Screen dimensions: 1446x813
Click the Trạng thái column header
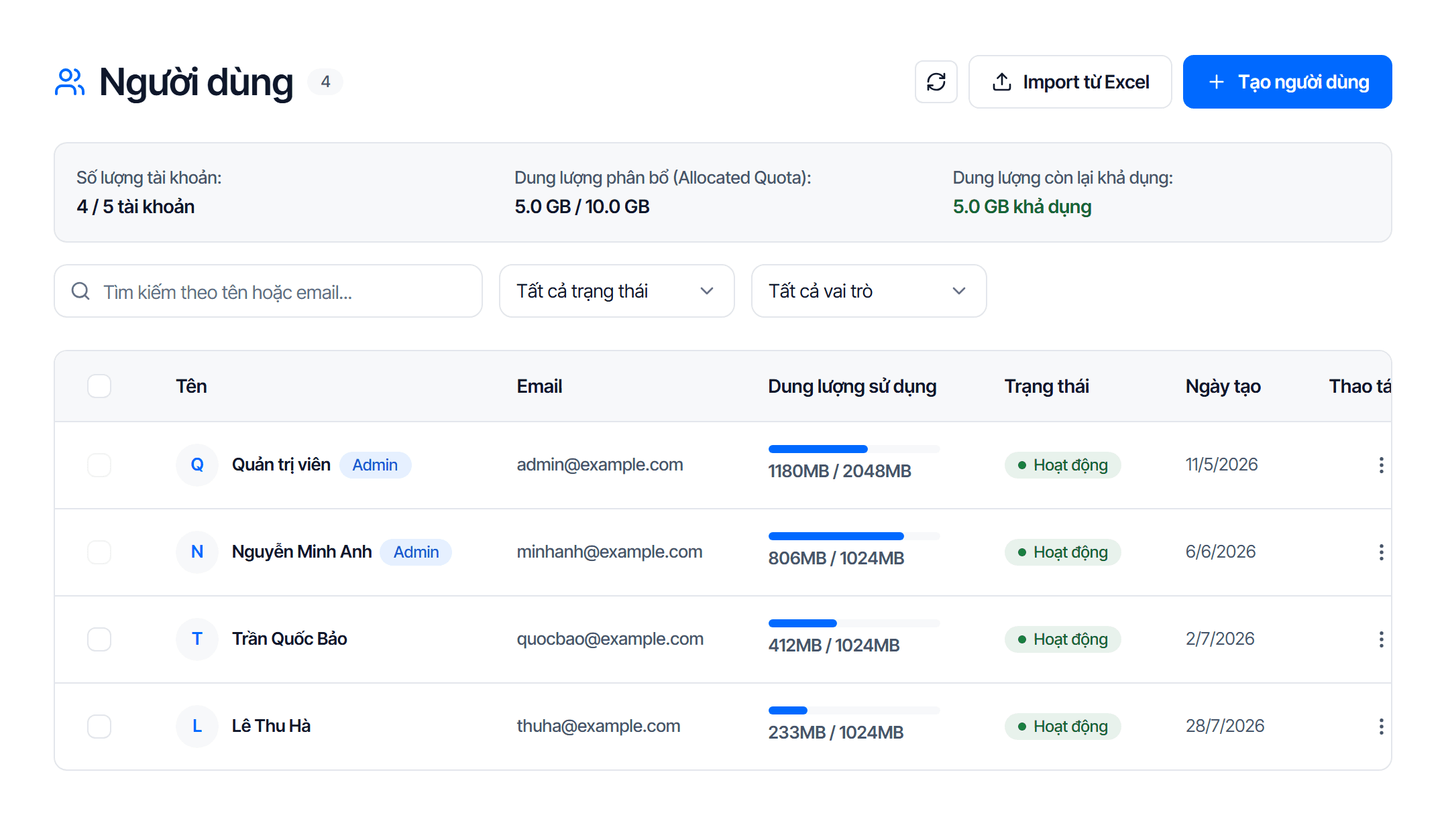(x=1046, y=387)
